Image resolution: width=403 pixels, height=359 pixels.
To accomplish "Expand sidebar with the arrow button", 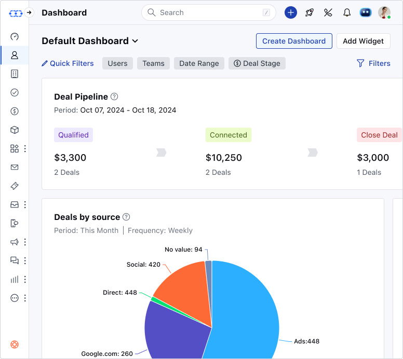I will click(x=29, y=12).
